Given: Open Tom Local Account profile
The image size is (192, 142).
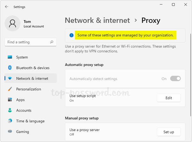Looking at the screenshot, I should pyautogui.click(x=34, y=24).
